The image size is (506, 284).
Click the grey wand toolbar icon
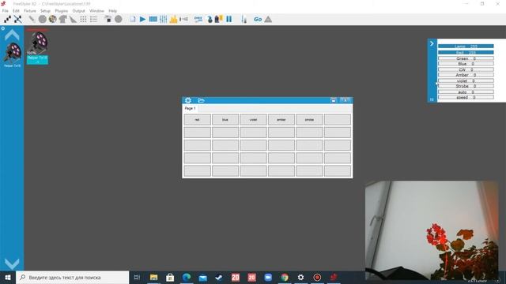pos(32,19)
